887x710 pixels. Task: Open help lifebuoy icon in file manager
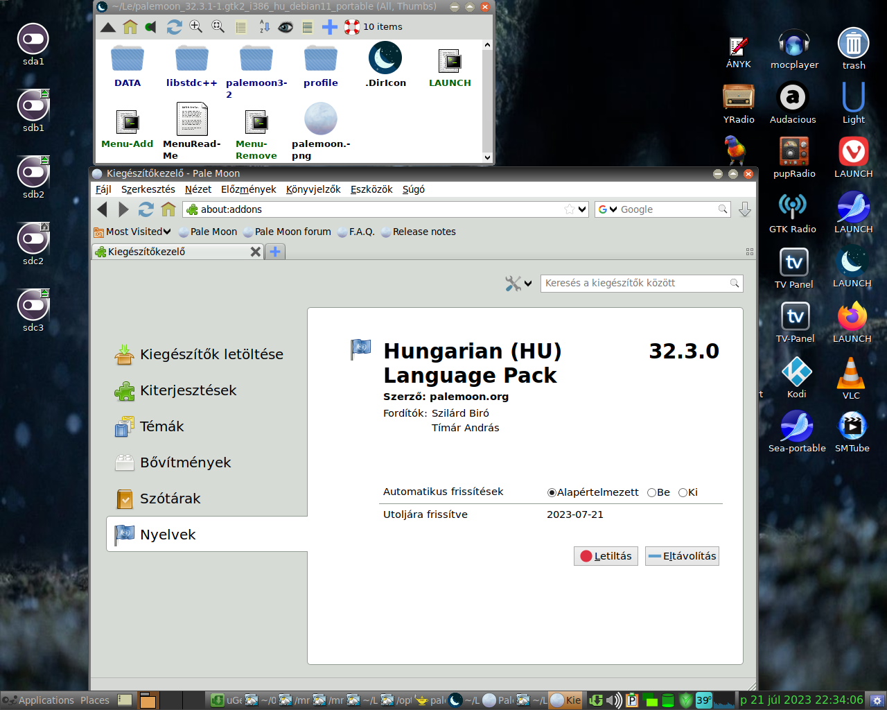tap(352, 27)
